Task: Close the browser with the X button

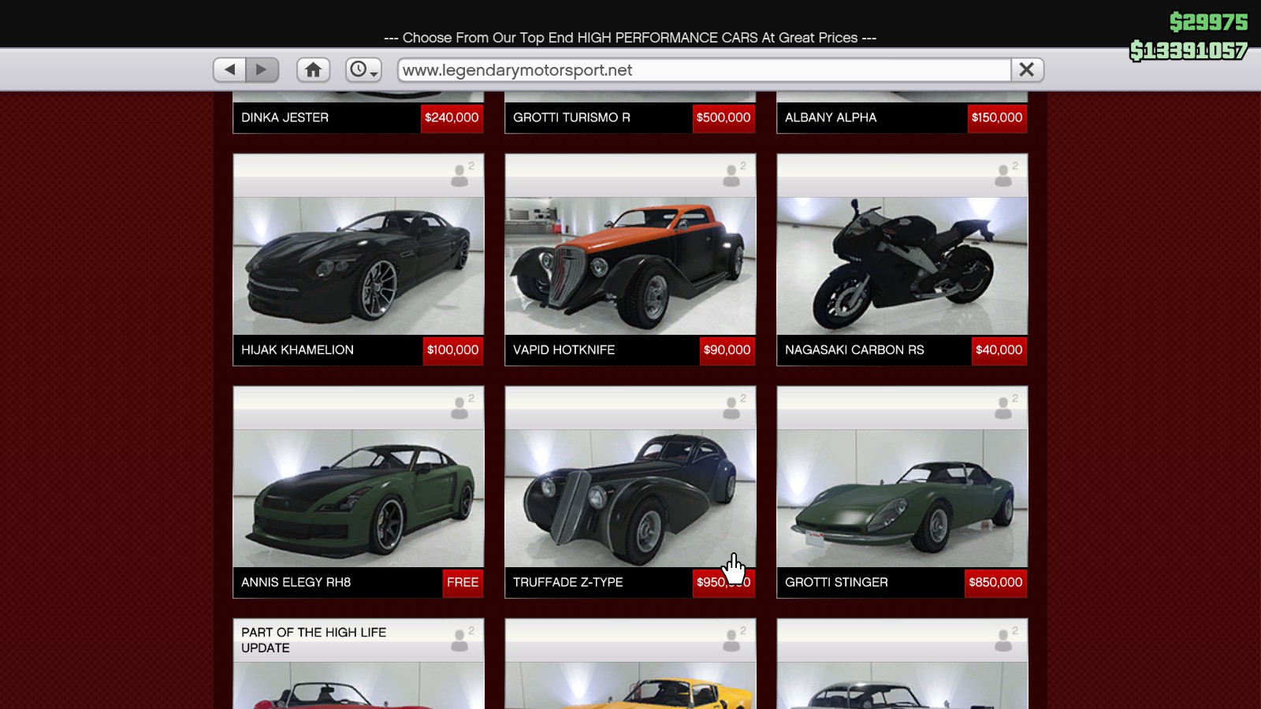Action: coord(1027,70)
